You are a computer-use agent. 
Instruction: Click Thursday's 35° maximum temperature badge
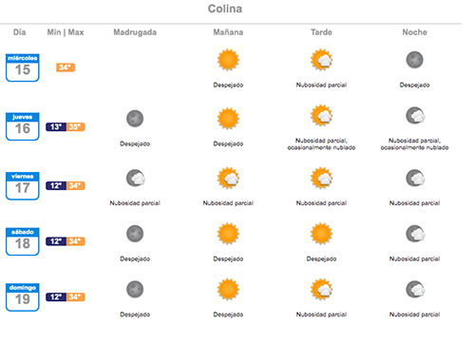pos(75,126)
